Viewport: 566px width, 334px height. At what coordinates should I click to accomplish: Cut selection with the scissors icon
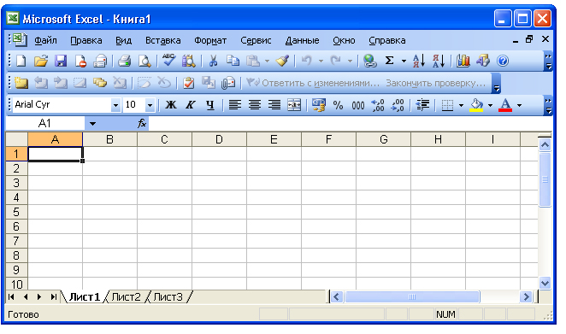[x=213, y=61]
